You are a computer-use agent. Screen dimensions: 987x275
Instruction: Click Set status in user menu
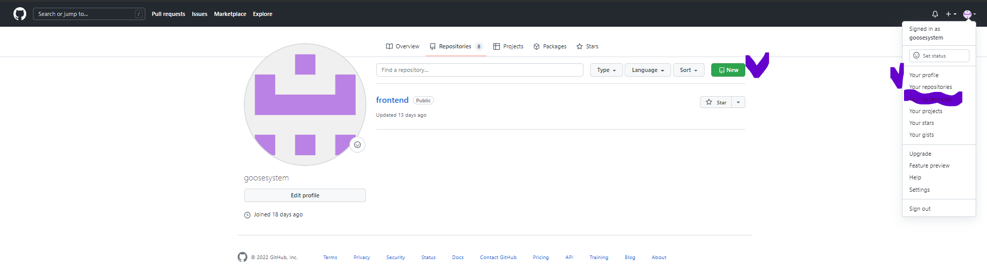939,56
